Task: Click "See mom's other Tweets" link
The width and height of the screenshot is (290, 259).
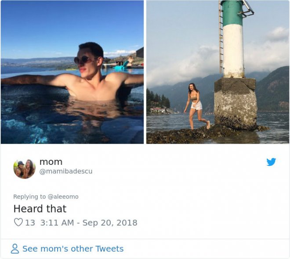Action: pos(72,249)
